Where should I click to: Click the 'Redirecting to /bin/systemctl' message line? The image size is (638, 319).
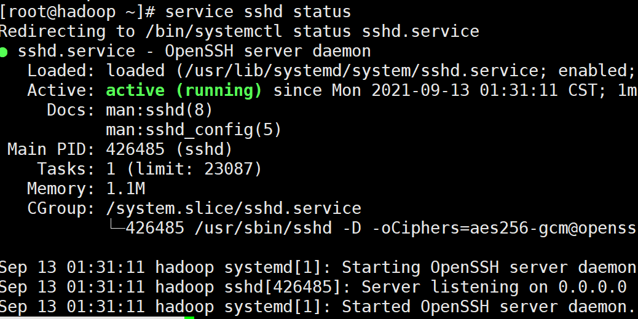pos(239,31)
